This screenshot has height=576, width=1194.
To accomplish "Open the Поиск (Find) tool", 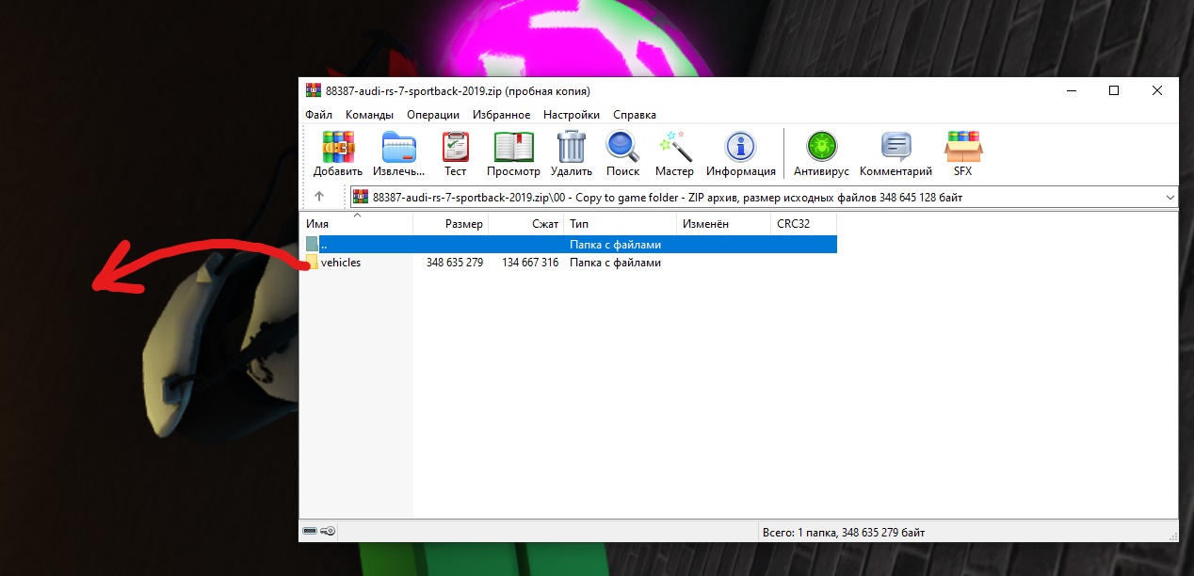I will tap(622, 148).
